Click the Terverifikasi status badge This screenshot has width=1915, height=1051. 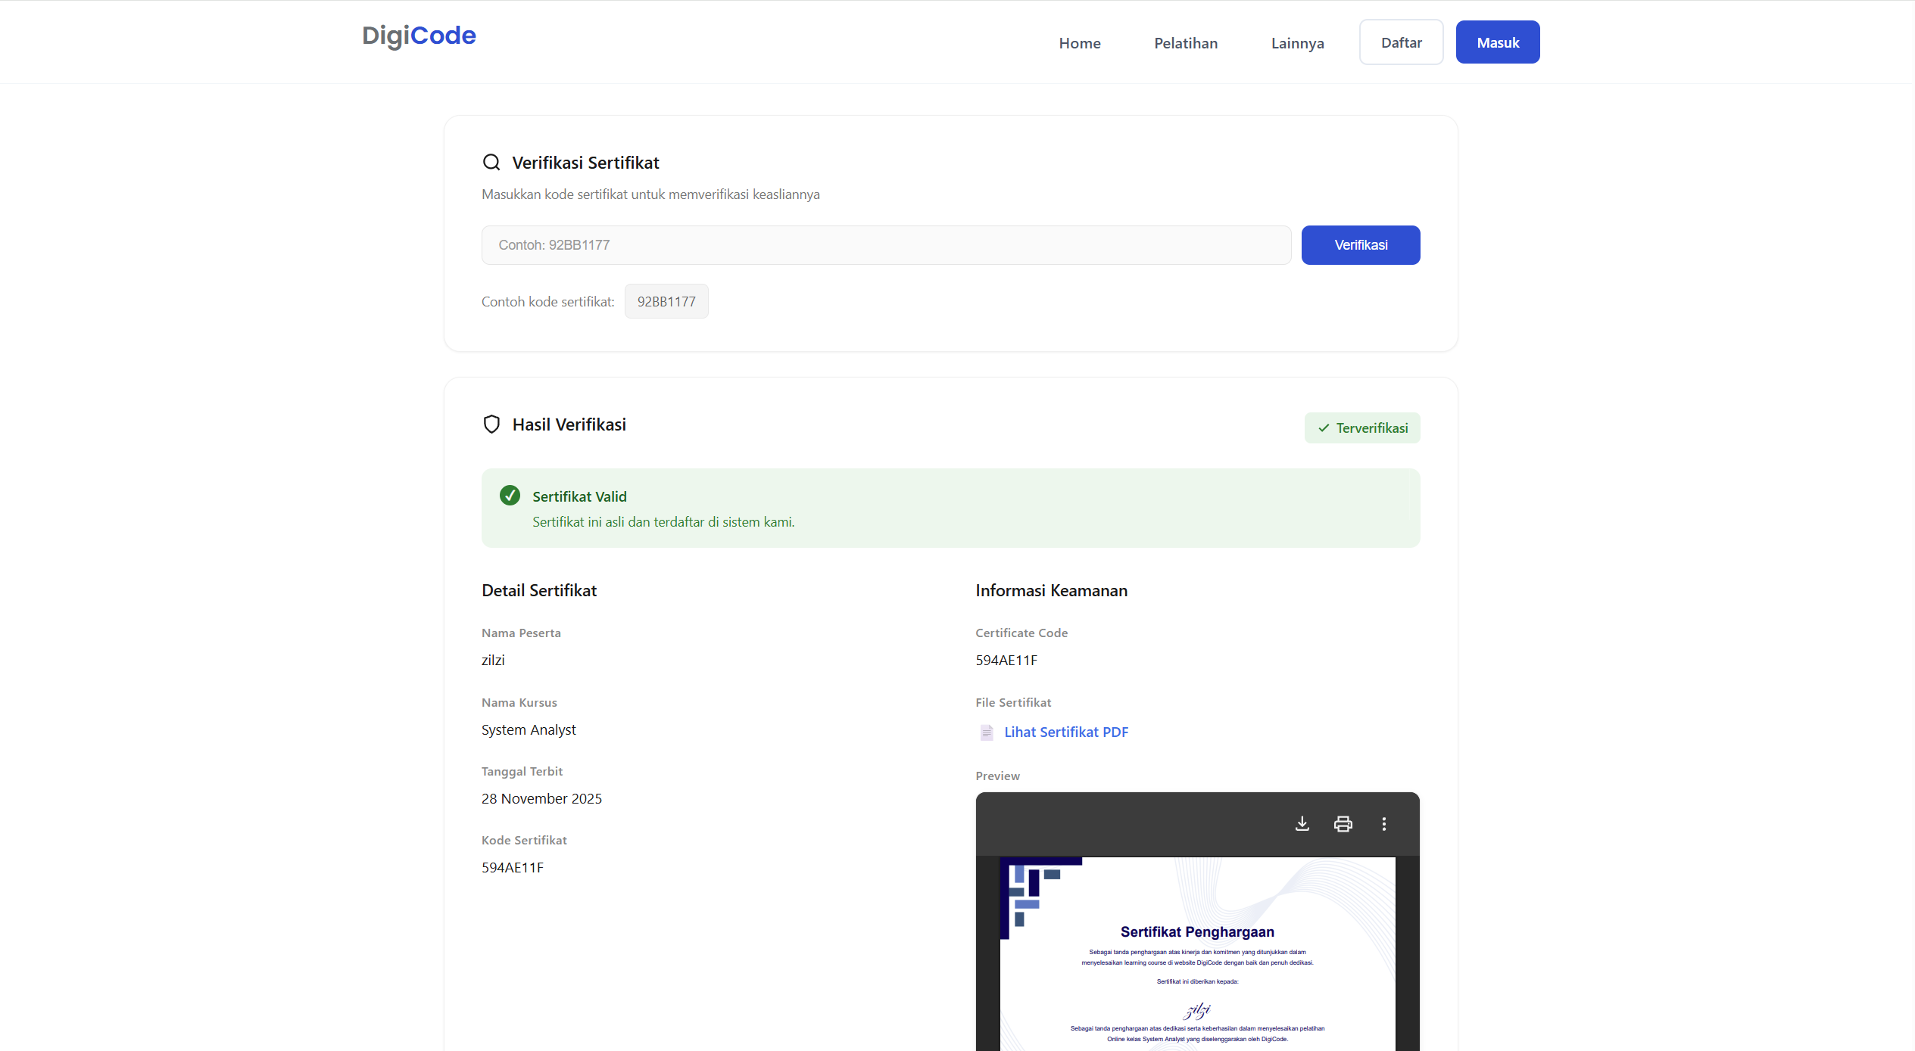point(1361,428)
